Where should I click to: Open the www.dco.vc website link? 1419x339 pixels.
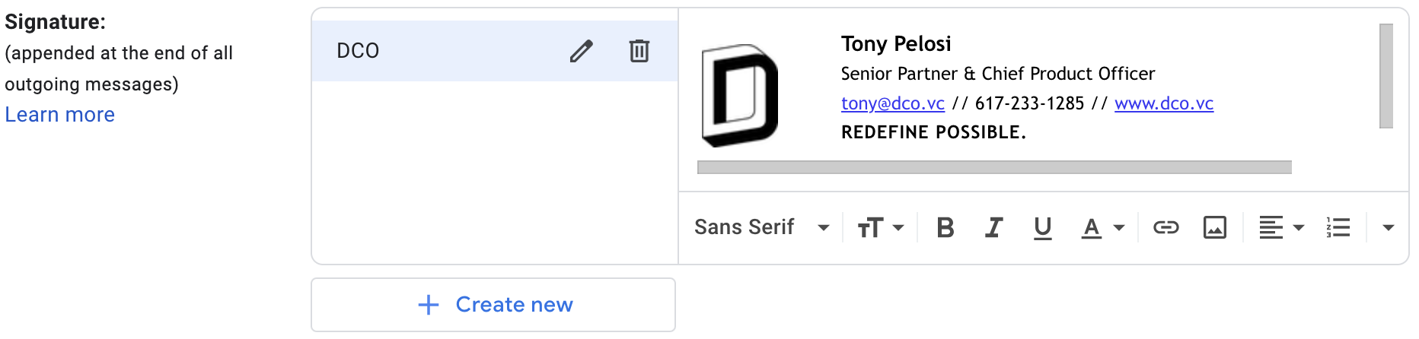pyautogui.click(x=1163, y=103)
